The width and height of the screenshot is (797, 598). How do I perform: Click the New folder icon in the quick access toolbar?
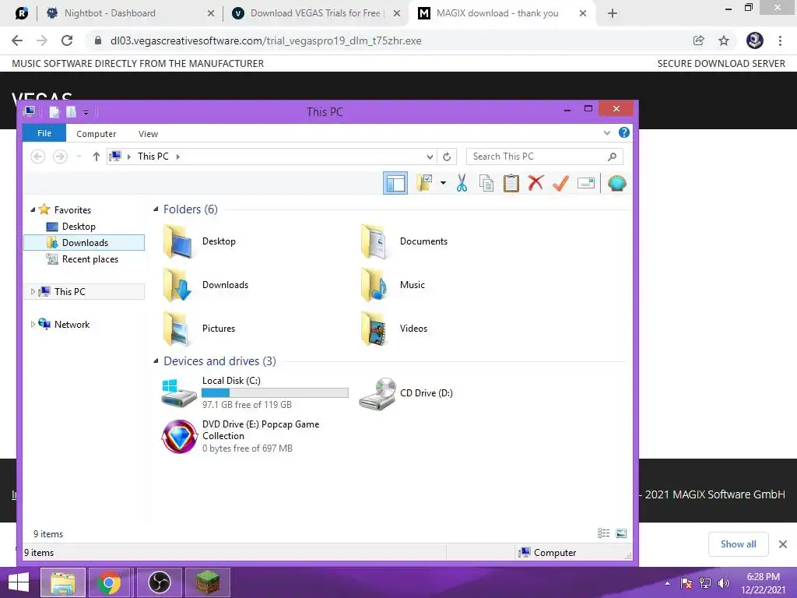coord(71,112)
